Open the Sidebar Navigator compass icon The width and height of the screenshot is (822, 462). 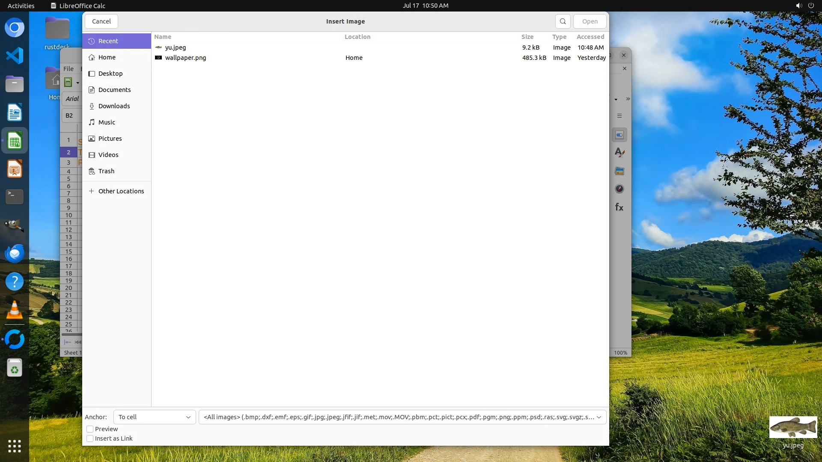[619, 189]
